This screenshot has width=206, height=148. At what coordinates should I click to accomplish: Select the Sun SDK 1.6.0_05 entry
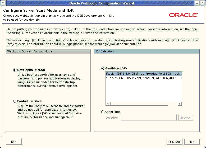point(144,78)
